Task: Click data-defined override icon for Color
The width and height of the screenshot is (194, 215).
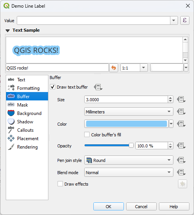Action: [181, 124]
